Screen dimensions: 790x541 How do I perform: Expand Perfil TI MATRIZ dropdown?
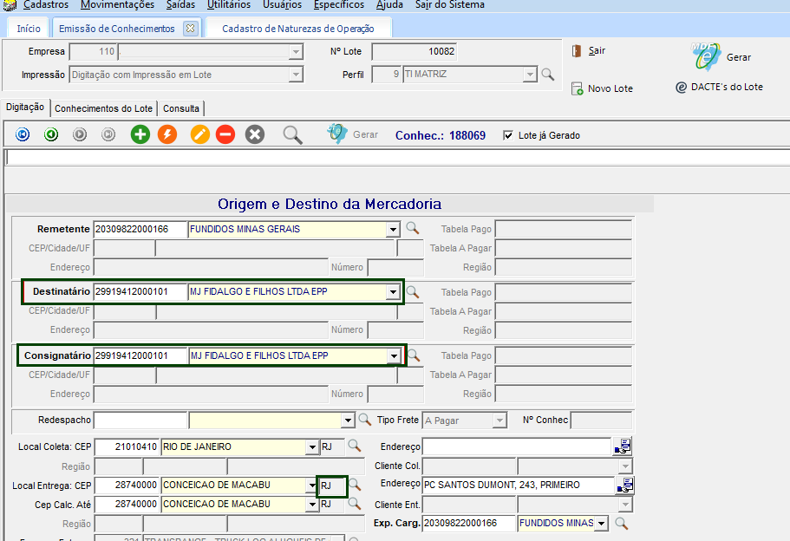pos(530,75)
